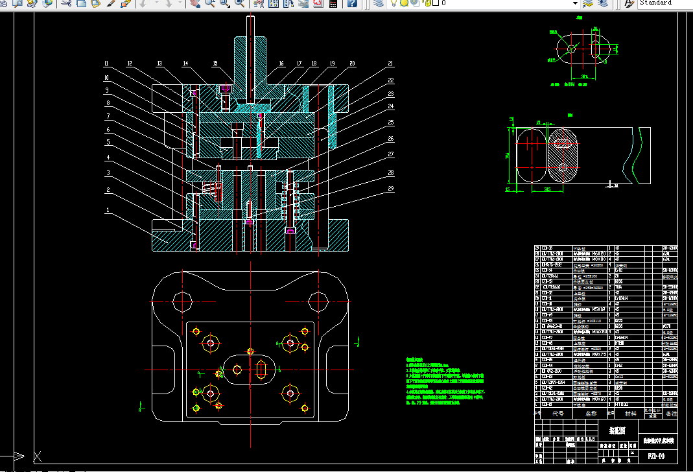
Task: Toggle freeze/thaw sun icon for layer 0
Action: 403,3
